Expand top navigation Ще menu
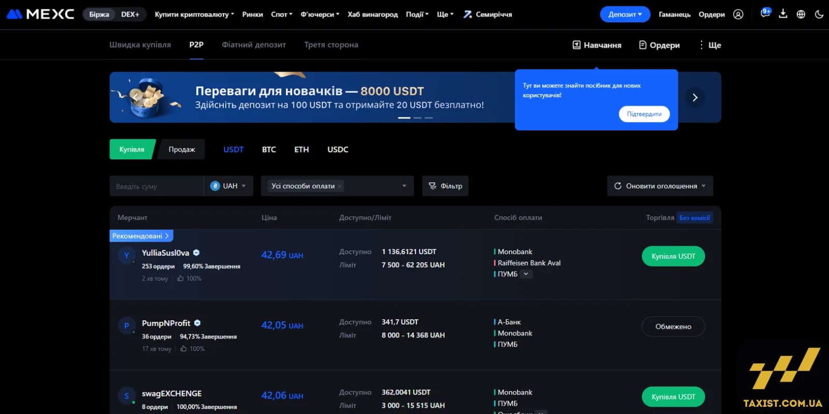Viewport: 829px width, 414px height. pos(445,14)
